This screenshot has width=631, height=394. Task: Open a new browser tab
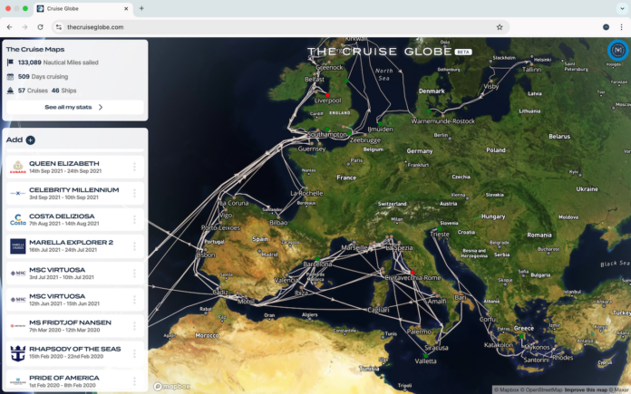pyautogui.click(x=141, y=8)
